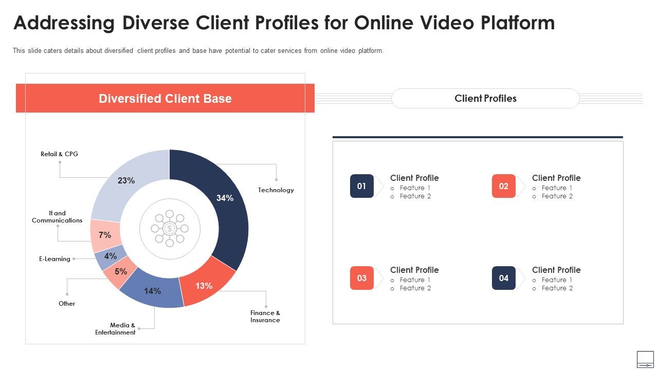Click the slide description subtitle text

click(x=198, y=51)
